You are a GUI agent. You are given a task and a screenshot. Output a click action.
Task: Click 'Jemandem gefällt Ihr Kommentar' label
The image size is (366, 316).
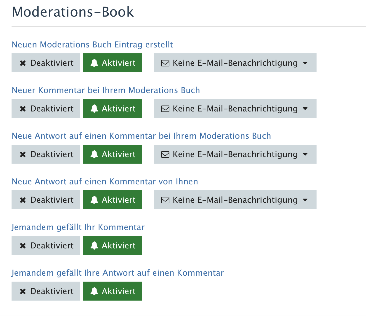(x=78, y=227)
